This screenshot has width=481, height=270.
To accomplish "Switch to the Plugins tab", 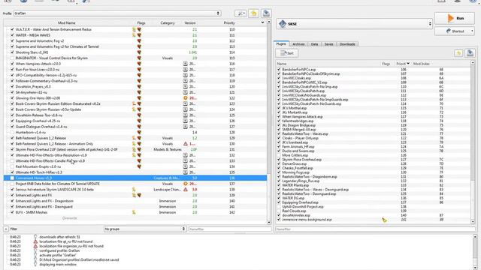I will [281, 43].
